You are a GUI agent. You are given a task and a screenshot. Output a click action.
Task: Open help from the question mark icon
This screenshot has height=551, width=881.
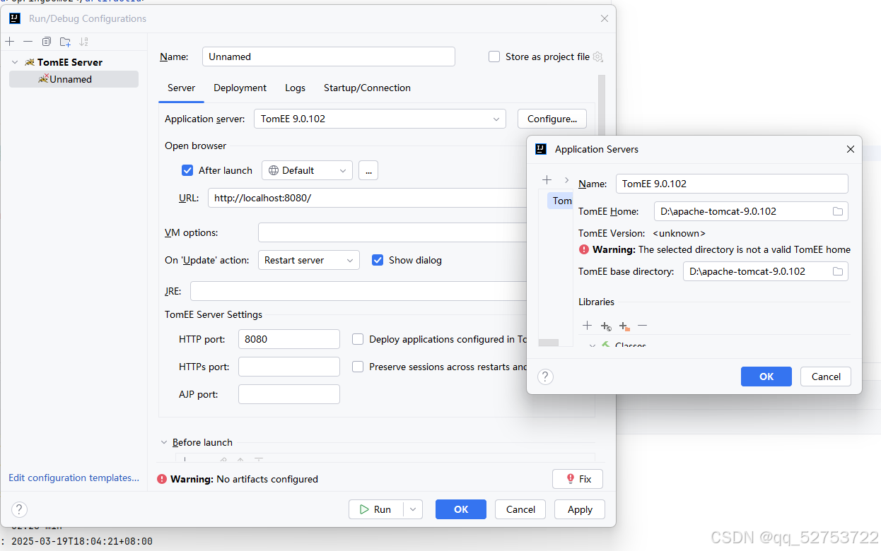[544, 377]
